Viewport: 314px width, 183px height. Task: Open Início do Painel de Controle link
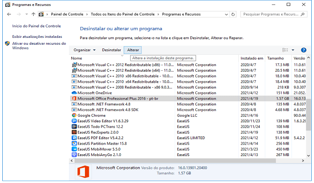(x=37, y=26)
